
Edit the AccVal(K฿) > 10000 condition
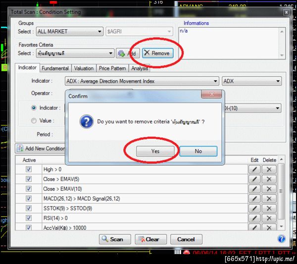click(254, 227)
